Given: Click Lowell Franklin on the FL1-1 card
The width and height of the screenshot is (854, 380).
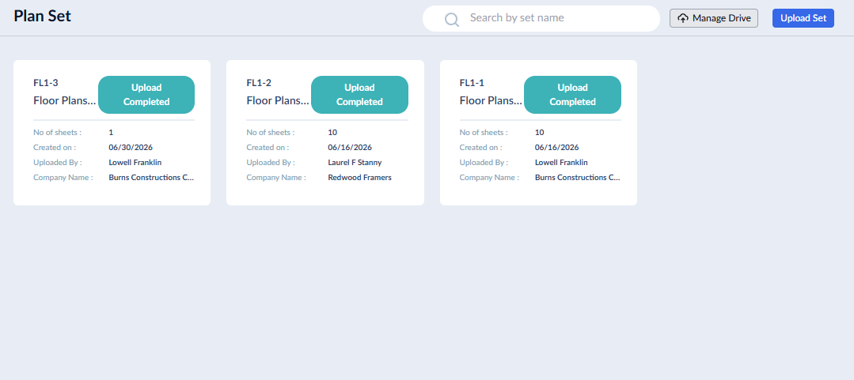Looking at the screenshot, I should [561, 163].
